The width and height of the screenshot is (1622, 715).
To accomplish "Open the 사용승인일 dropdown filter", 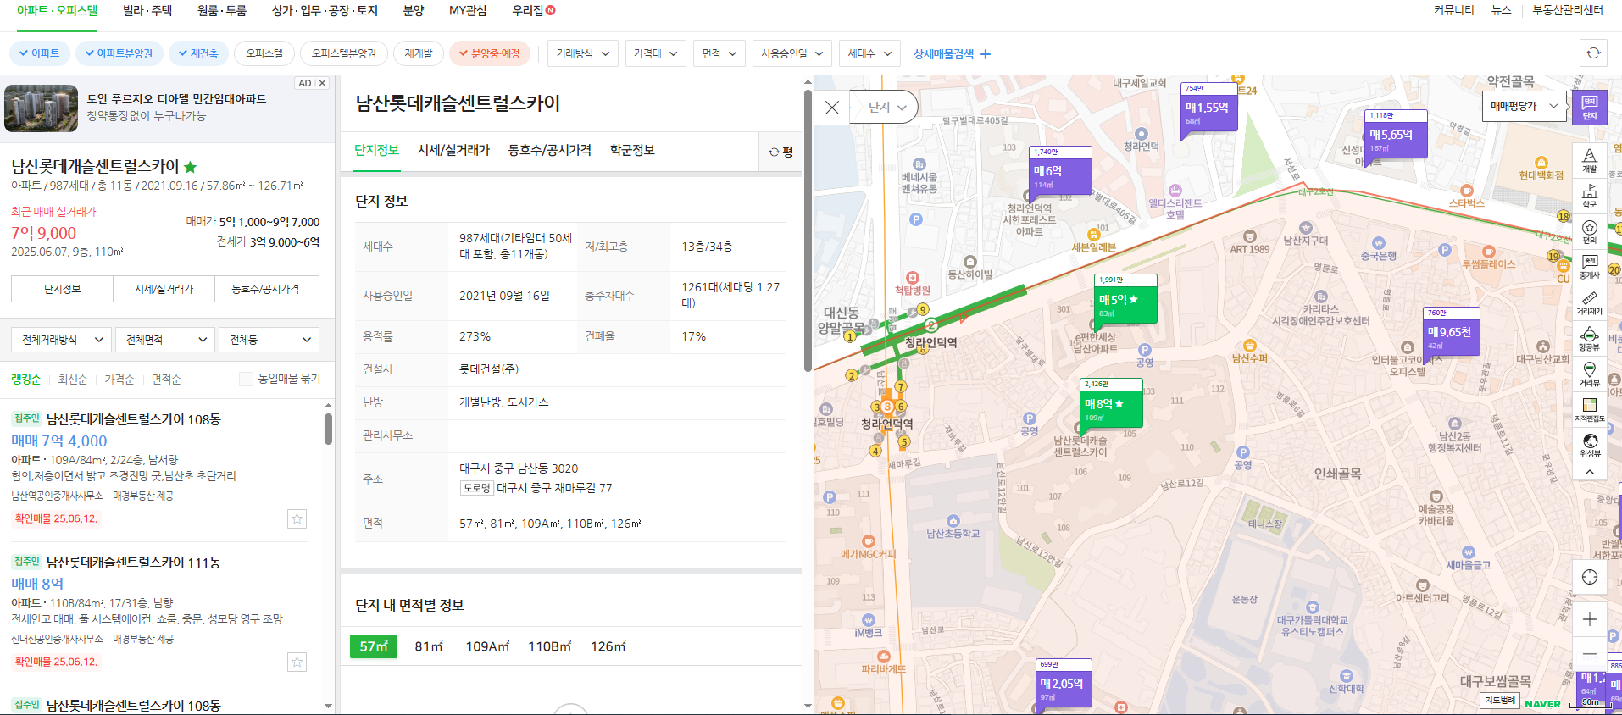I will click(792, 53).
